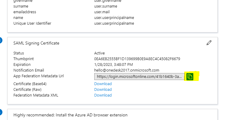Download the Certificate (Base64)
The width and height of the screenshot is (237, 120).
103,84
